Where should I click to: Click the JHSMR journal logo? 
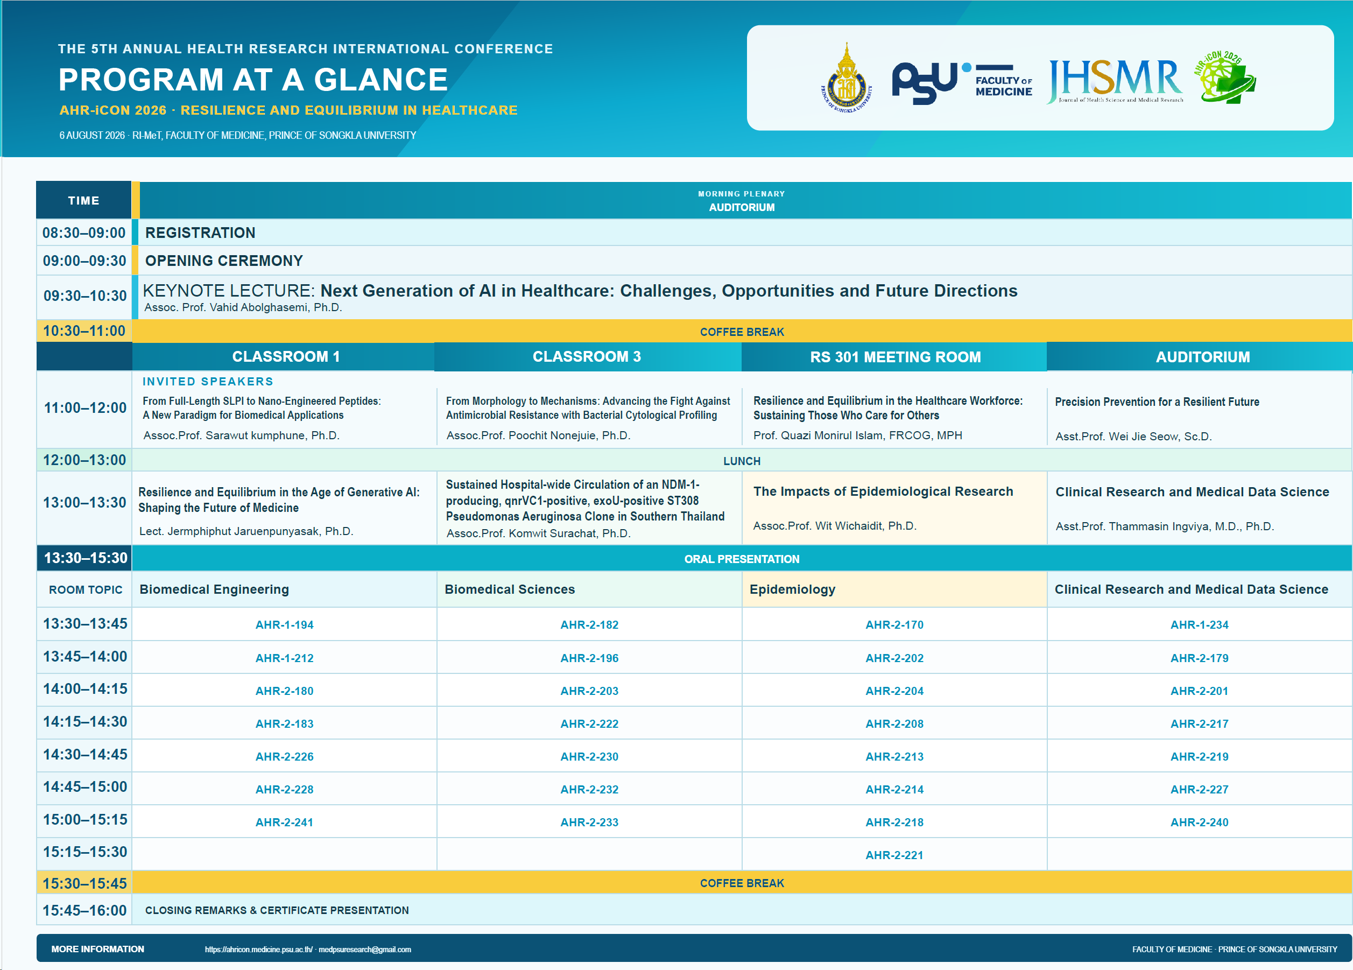pos(1115,81)
